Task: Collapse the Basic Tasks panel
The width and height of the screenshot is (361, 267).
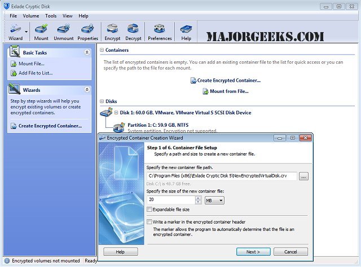Action: [x=87, y=52]
